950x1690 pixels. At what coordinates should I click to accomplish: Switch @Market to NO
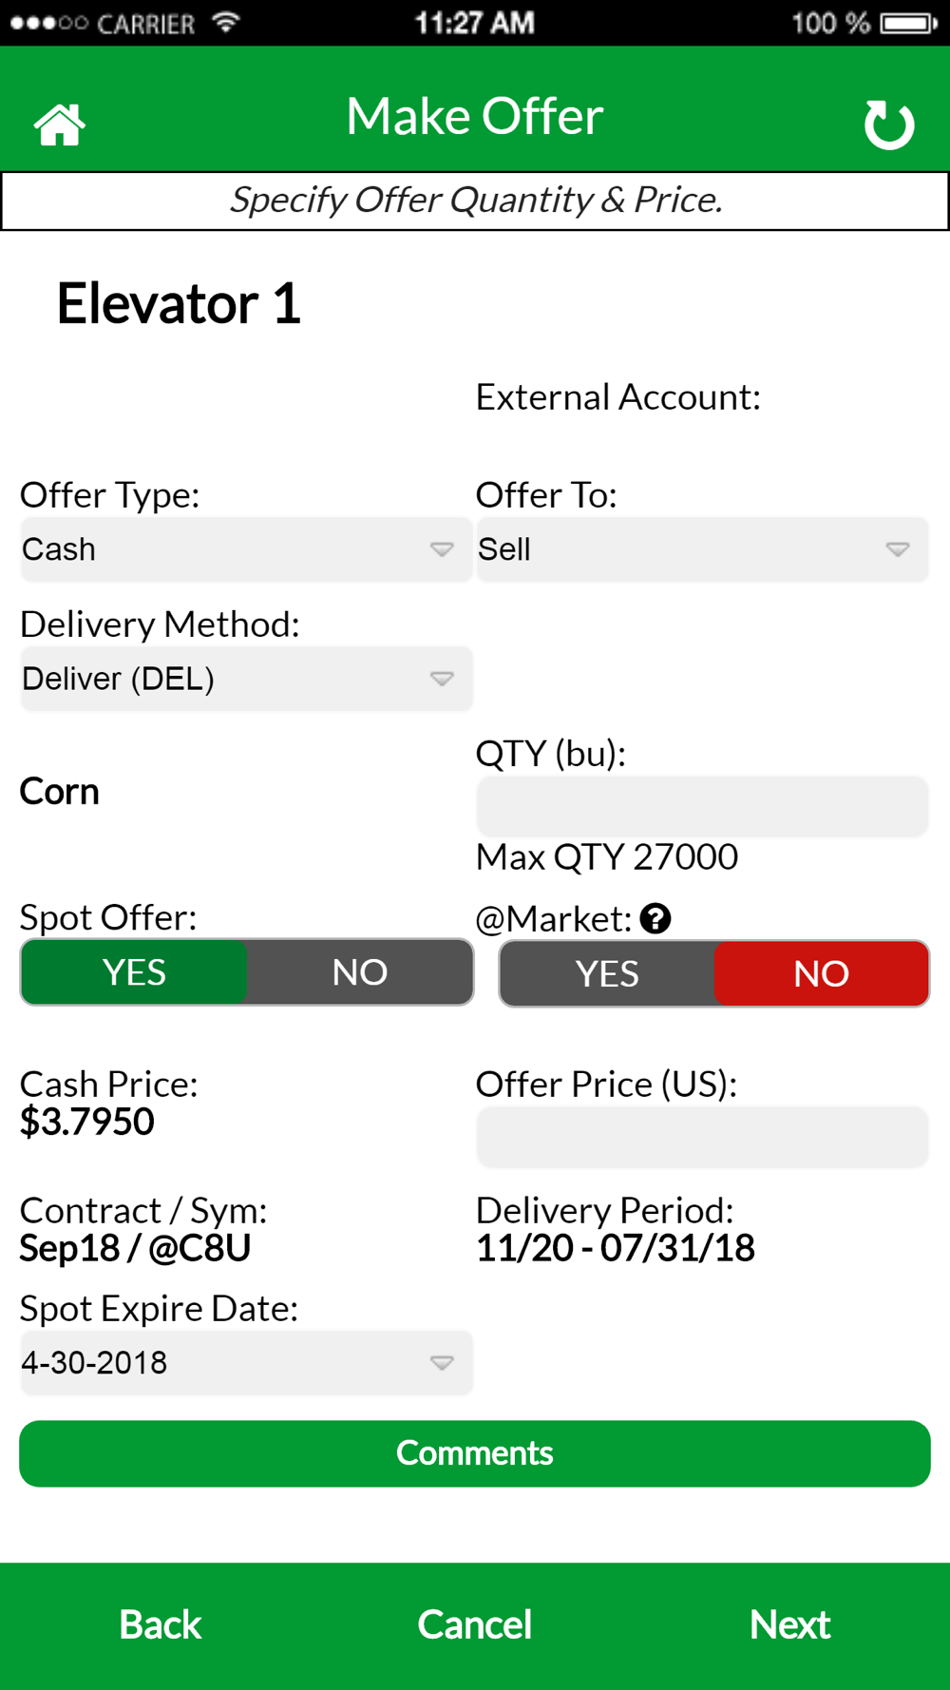(x=821, y=973)
